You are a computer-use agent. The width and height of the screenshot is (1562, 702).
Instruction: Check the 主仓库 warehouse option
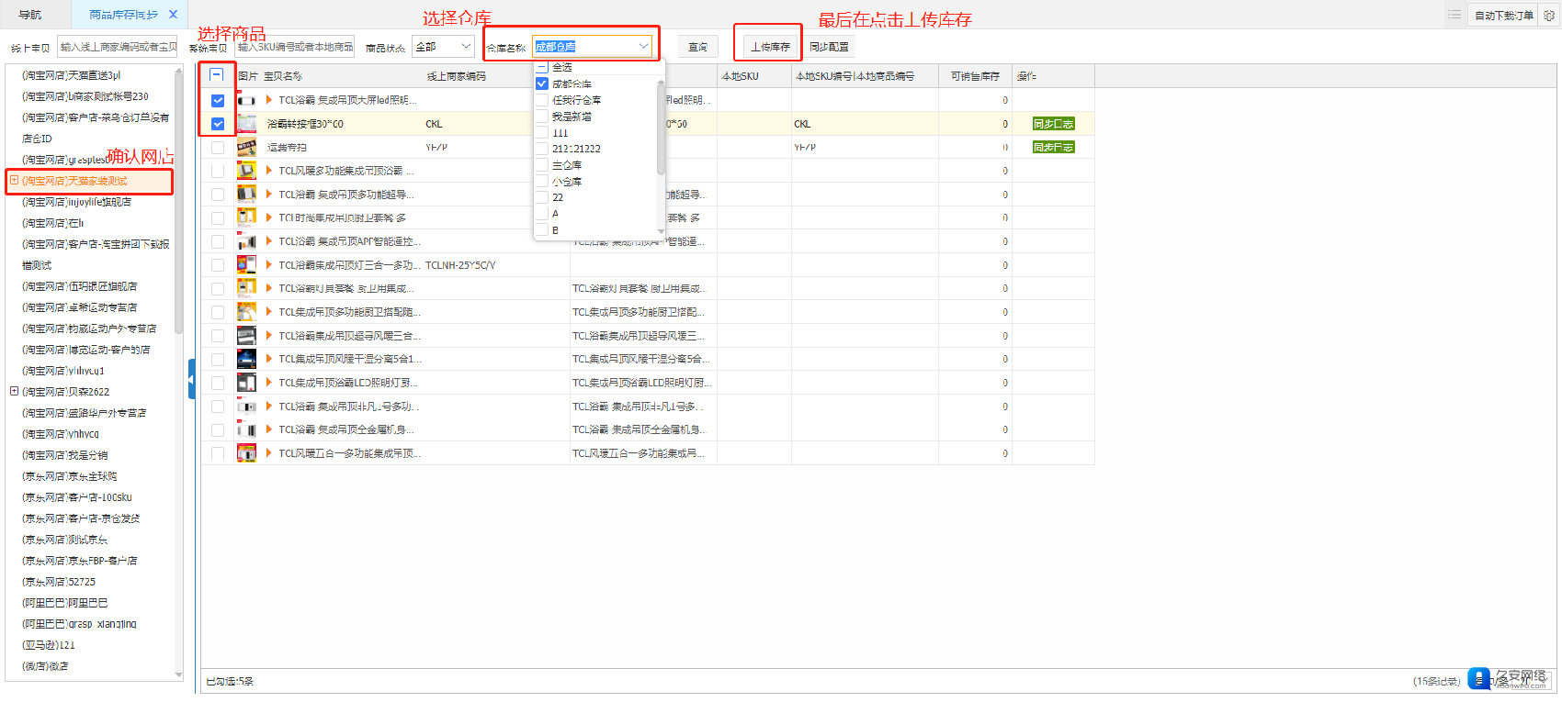pyautogui.click(x=542, y=165)
